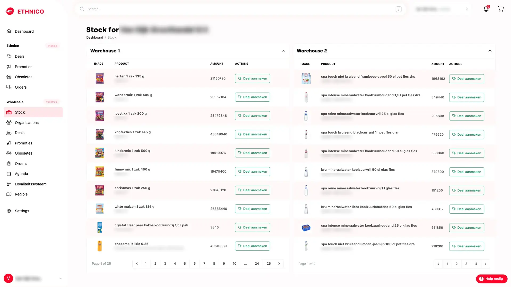Image resolution: width=511 pixels, height=287 pixels.
Task: Create deal for chocomel blikje 0,25l
Action: tap(252, 246)
